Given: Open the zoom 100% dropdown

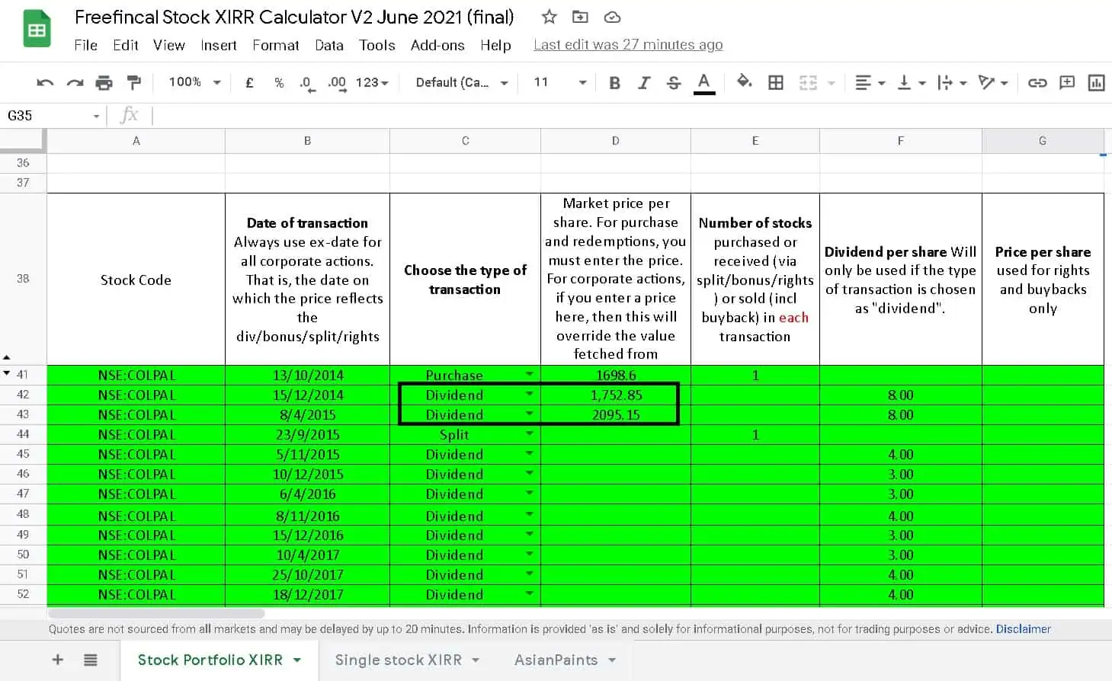Looking at the screenshot, I should 195,82.
